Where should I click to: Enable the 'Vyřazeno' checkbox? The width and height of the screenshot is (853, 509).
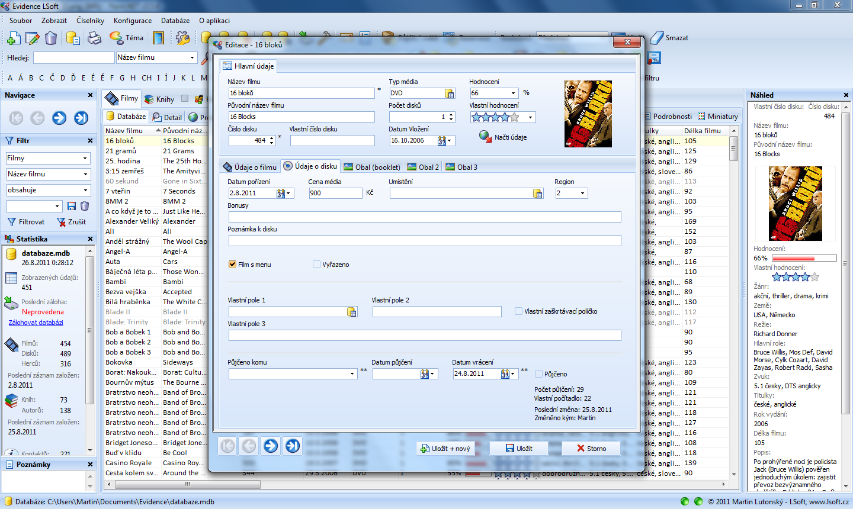317,265
